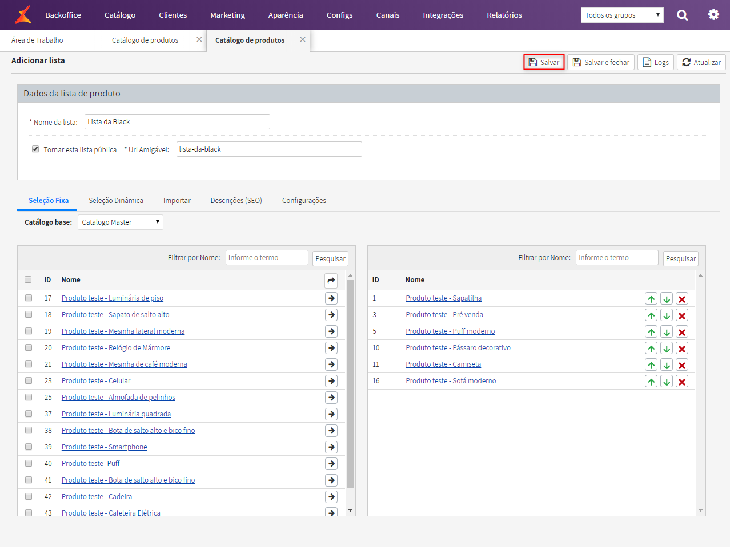The image size is (730, 547).
Task: Check the box for product ID 17
Action: tap(29, 298)
